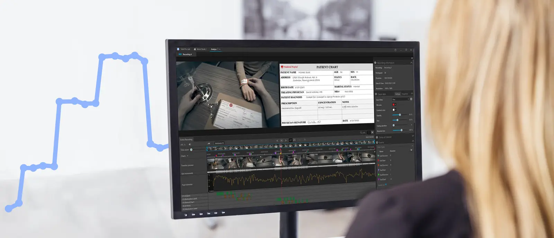The width and height of the screenshot is (554, 238).
Task: Expand the Times of Interest section
Action: (413, 135)
